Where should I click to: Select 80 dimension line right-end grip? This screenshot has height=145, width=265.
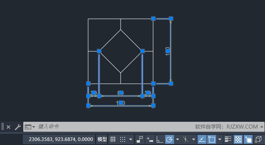tap(142, 96)
